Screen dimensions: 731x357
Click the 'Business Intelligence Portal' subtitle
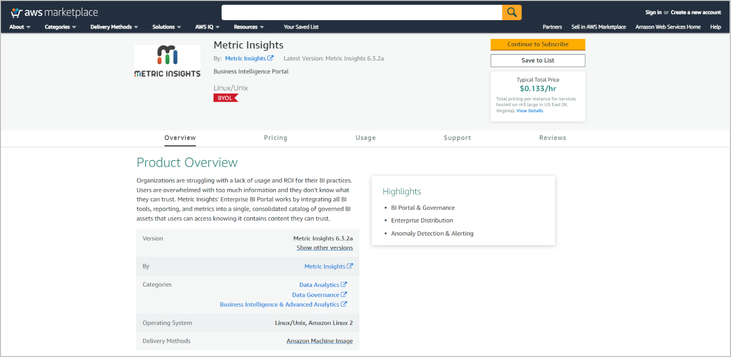pos(251,71)
